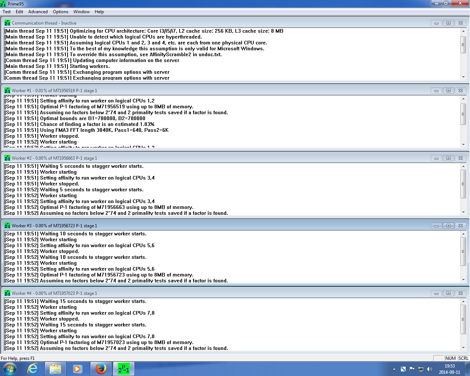Image resolution: width=470 pixels, height=376 pixels.
Task: Click the Worker #3 scrollbar thumb
Action: (x=463, y=252)
